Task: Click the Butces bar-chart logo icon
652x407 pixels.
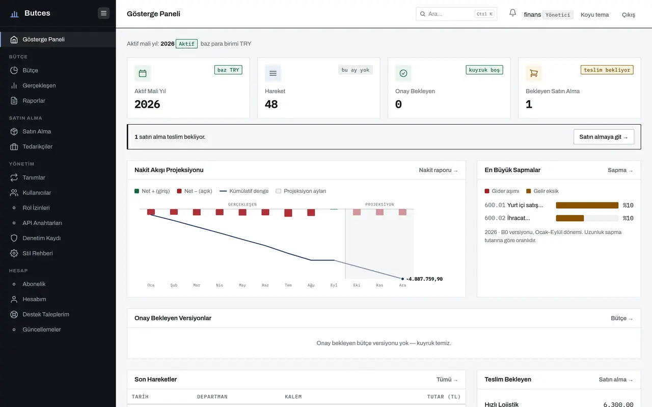Action: 14,14
